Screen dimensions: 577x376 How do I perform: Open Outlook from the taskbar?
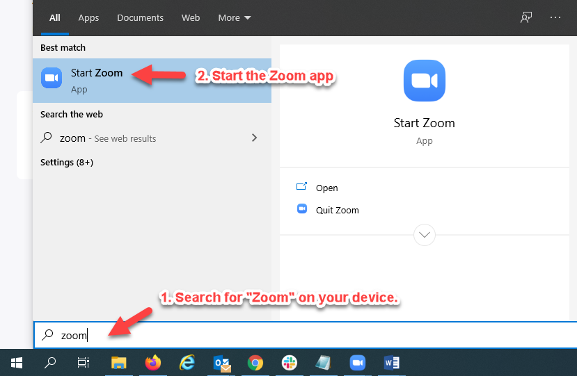[x=222, y=363]
